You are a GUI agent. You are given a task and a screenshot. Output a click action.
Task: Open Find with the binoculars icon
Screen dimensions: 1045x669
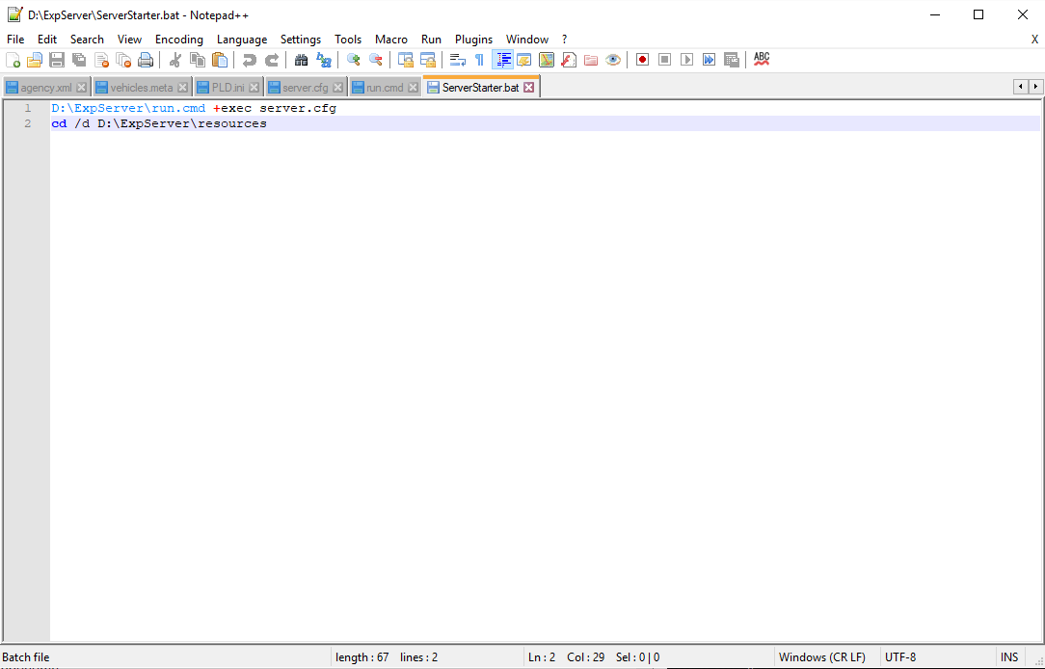point(301,60)
